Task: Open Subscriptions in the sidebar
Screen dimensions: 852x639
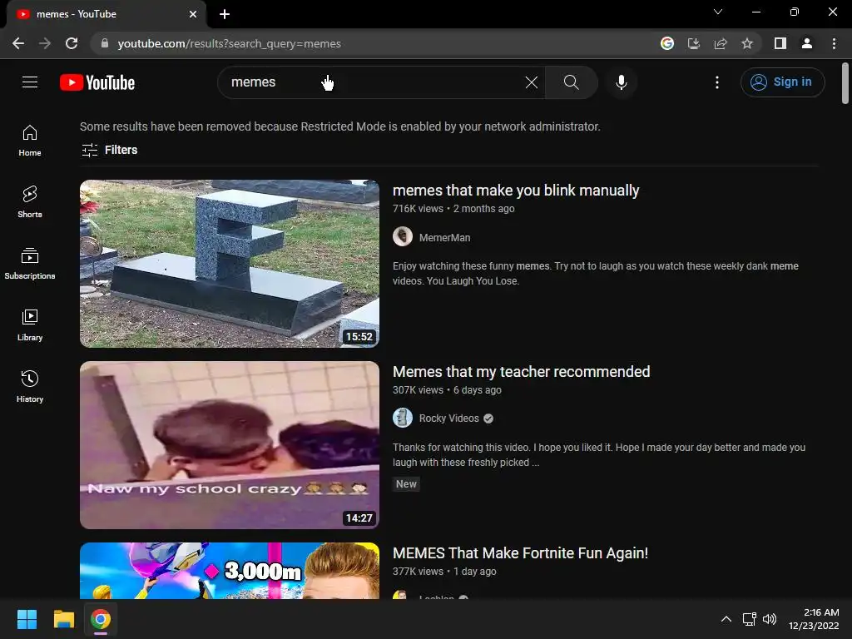Action: click(x=30, y=264)
